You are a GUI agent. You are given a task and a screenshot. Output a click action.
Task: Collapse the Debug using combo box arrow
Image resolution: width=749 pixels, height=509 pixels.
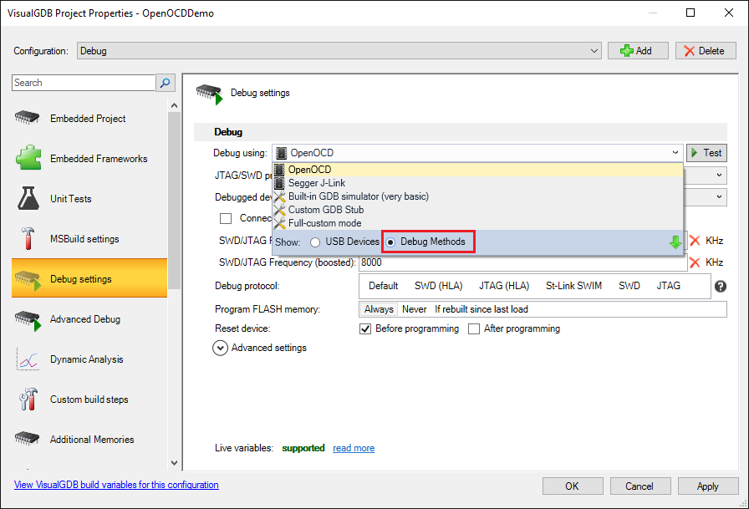(x=675, y=153)
